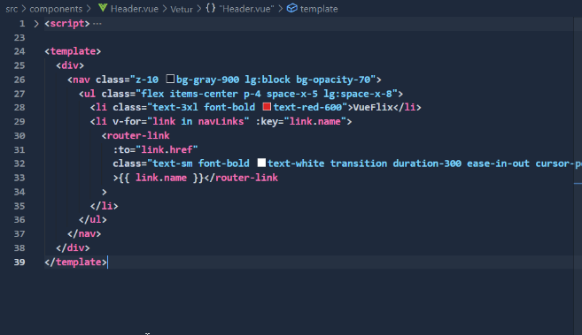Click the cube icon before template breadcrumb

point(292,8)
